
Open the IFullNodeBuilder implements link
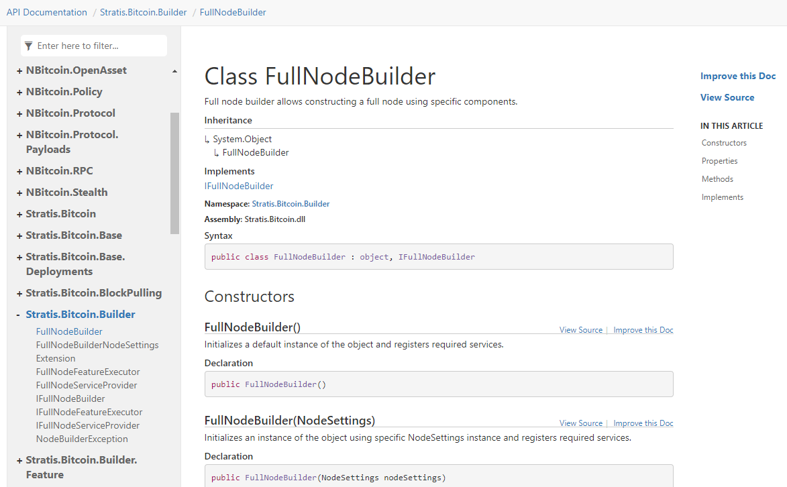coord(239,186)
